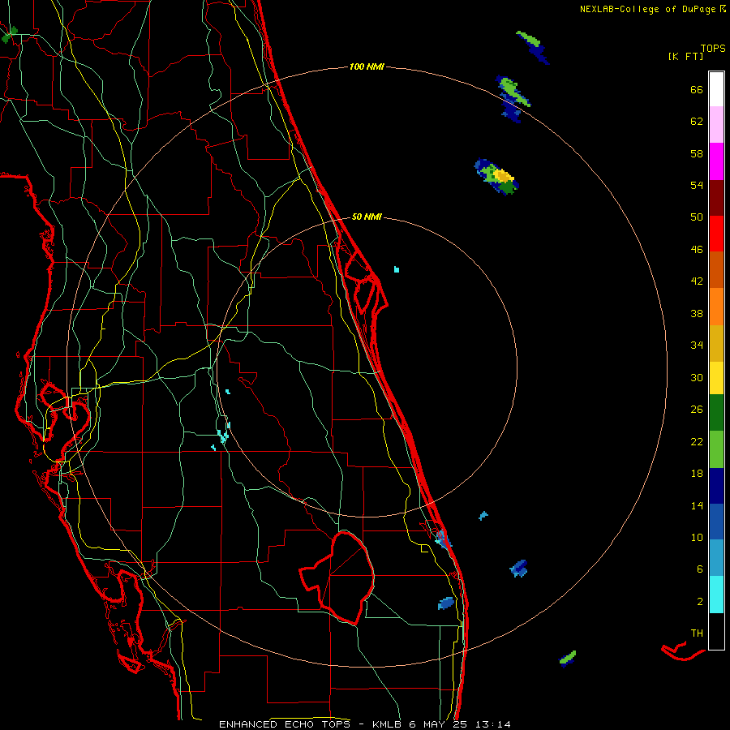Click the yellow-cored echo cell offshore

pos(497,177)
